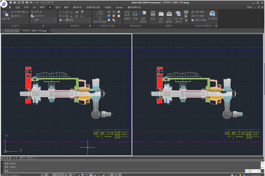Open the 2D 드래프팅 workspace dropdown
Viewport: 265px width, 176px height.
(x=53, y=3)
